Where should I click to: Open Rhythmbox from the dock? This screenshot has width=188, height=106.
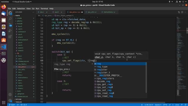point(4,27)
